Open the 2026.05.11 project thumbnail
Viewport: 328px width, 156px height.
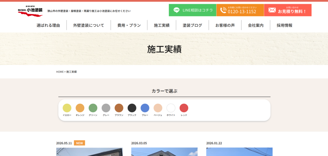point(89,152)
